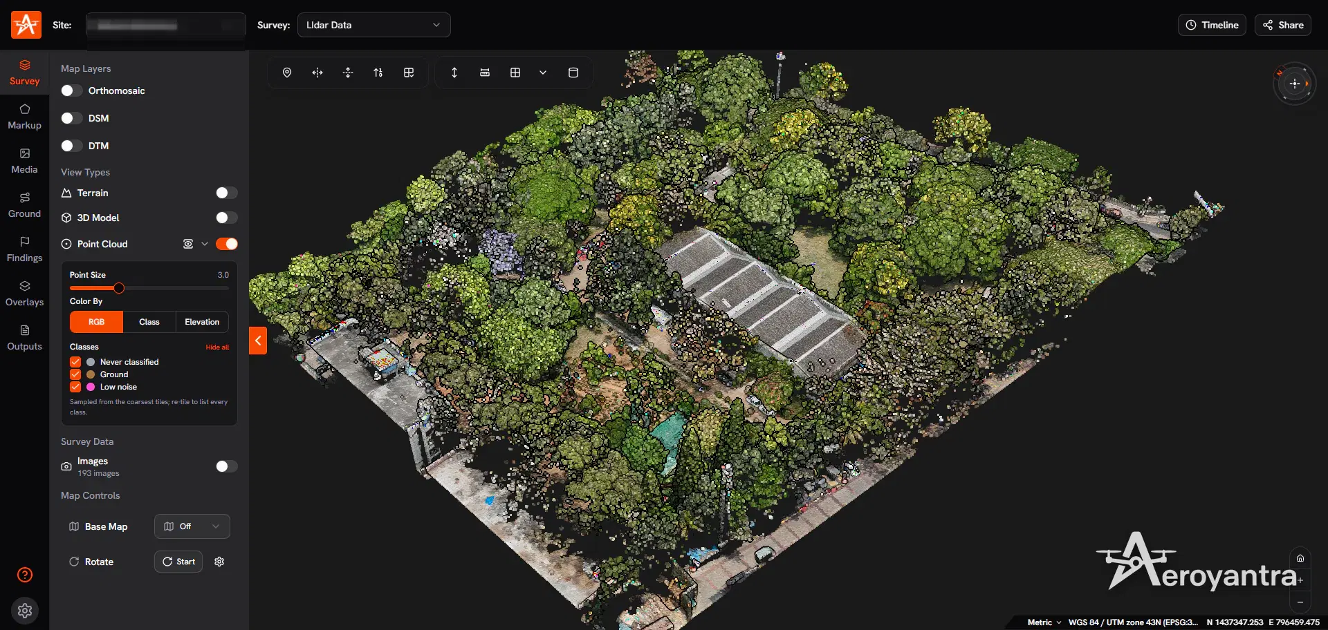The width and height of the screenshot is (1328, 630).
Task: Expand the grid tool dropdown chevron
Action: coord(543,73)
